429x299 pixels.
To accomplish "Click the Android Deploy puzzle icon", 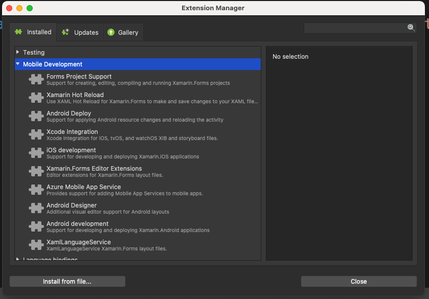I will (x=36, y=116).
